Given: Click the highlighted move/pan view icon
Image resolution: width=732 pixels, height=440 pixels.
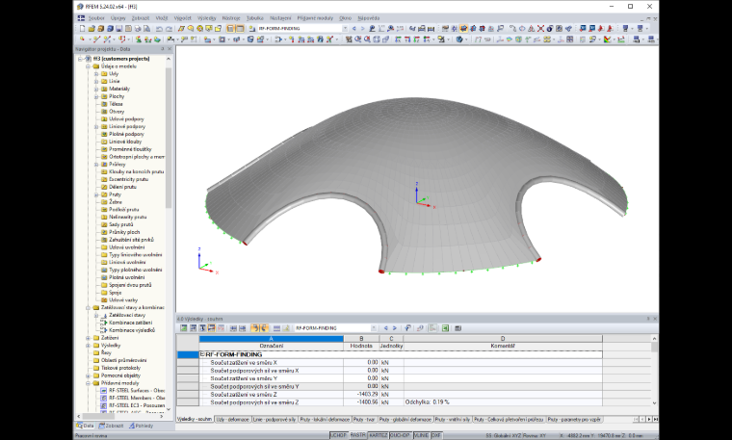Looking at the screenshot, I should click(464, 29).
